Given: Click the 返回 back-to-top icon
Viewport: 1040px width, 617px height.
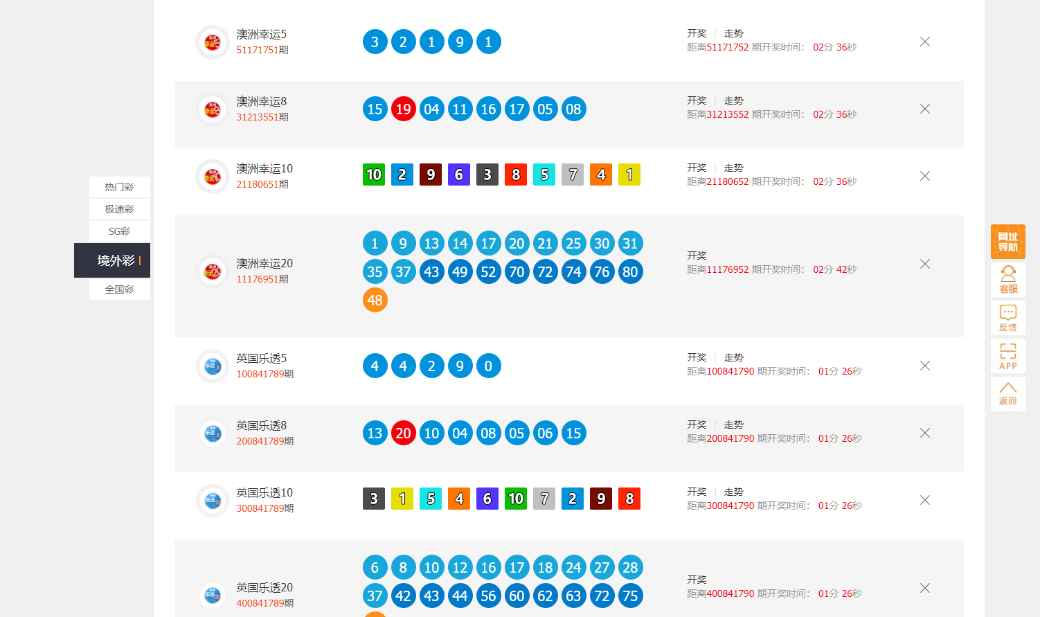Looking at the screenshot, I should click(1007, 393).
